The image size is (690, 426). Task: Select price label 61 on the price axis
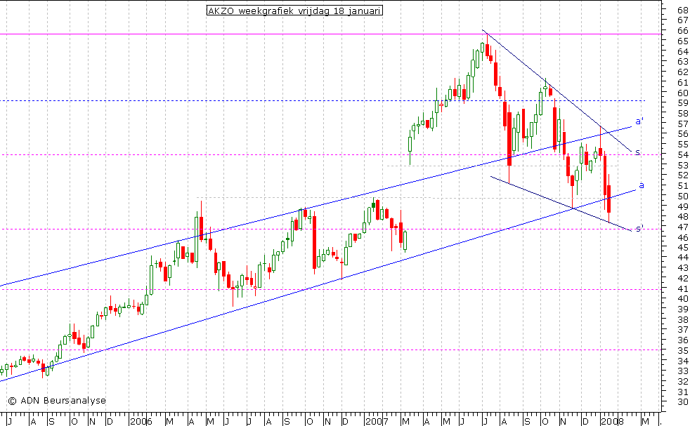tap(683, 82)
